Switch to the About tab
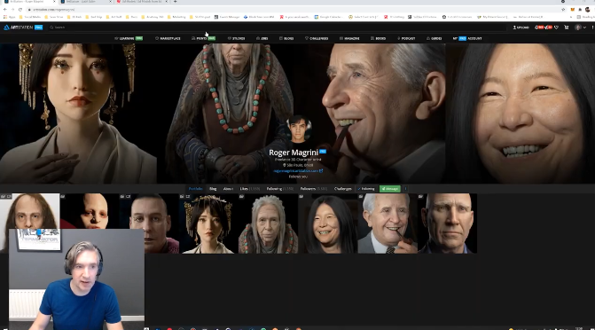 (228, 189)
